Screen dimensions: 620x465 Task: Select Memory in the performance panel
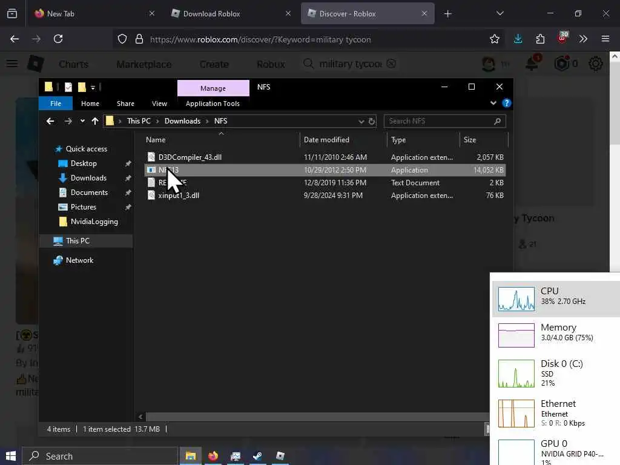pyautogui.click(x=556, y=335)
